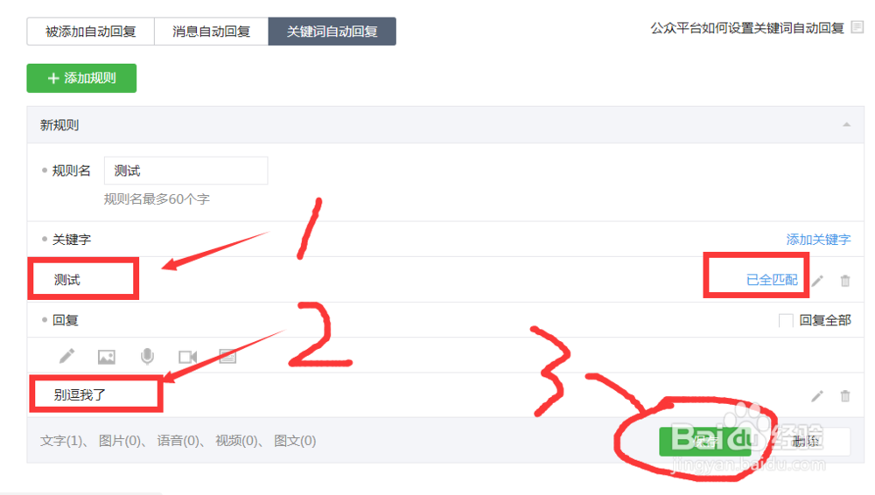This screenshot has height=495, width=875.
Task: Click the 添加关键字 link
Action: pos(819,240)
